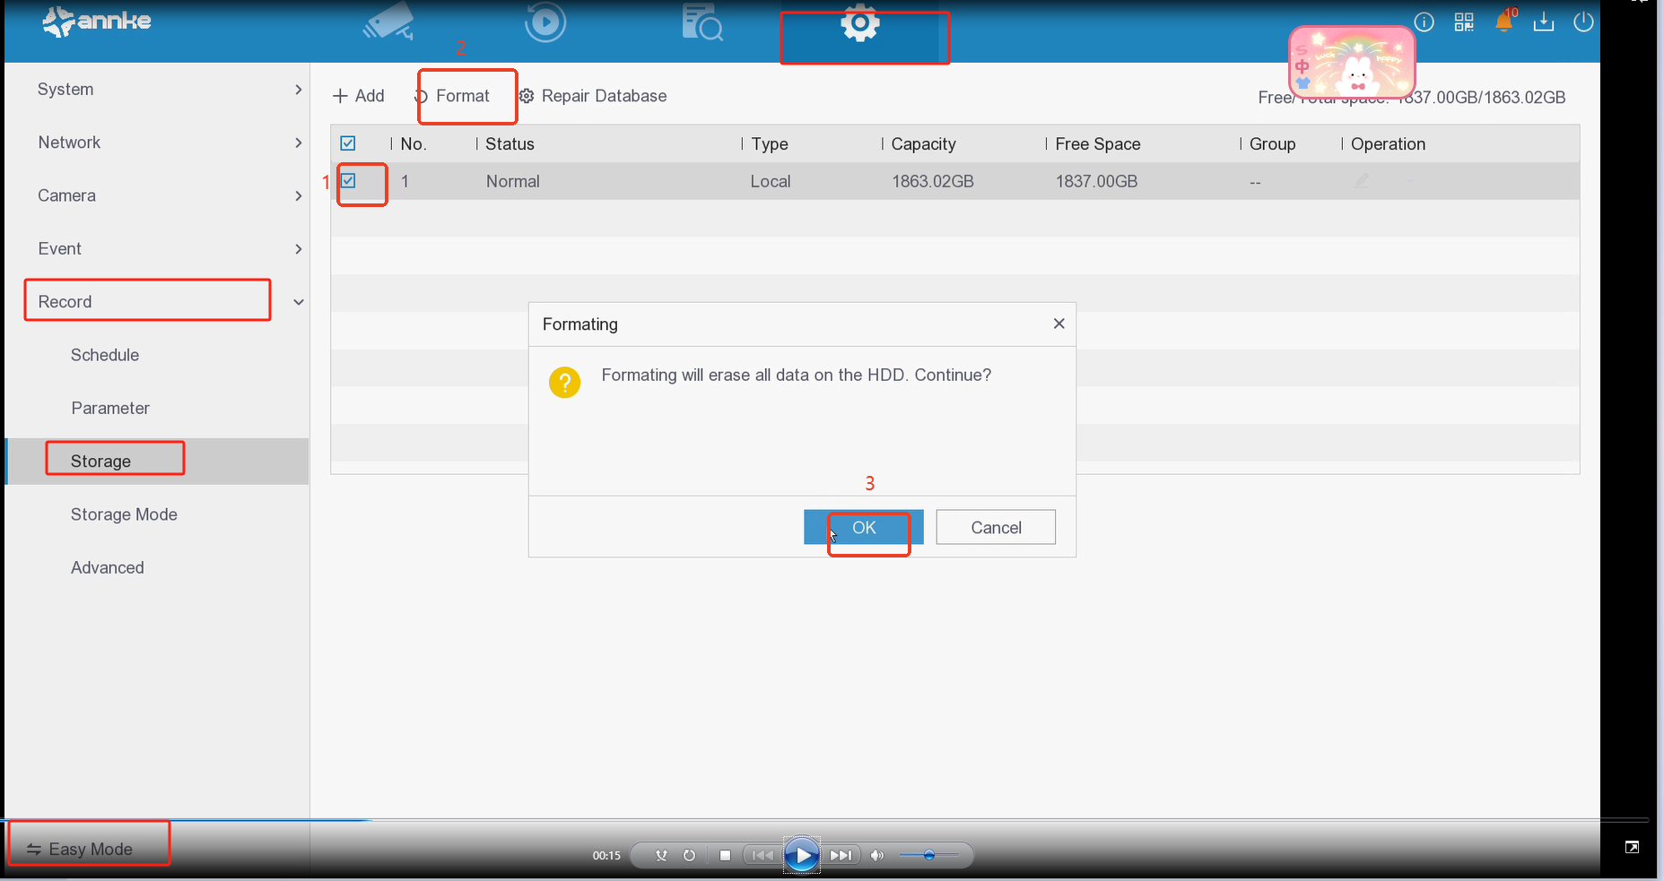Uncheck the checkbox for disk 1
Image resolution: width=1664 pixels, height=881 pixels.
348,181
